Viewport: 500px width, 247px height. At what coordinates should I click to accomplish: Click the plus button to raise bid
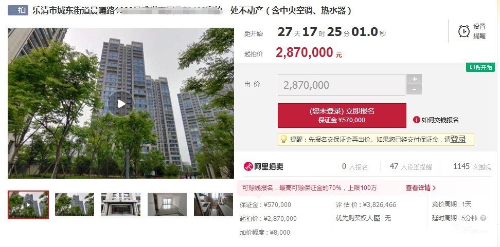(414, 79)
